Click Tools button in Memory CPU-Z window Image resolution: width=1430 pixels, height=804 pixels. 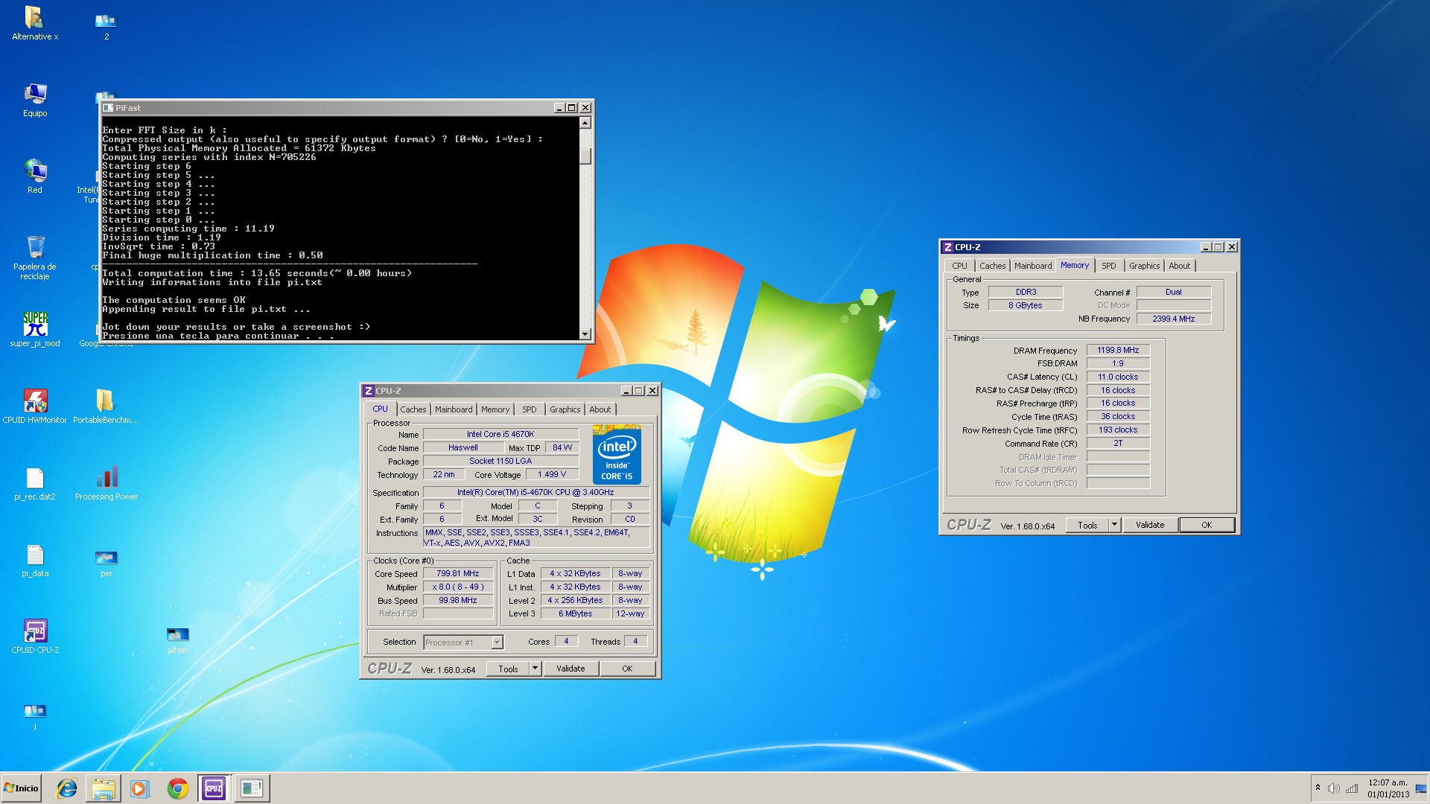coord(1087,525)
